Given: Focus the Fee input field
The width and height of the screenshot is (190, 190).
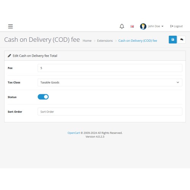Looking at the screenshot, I should 110,68.
